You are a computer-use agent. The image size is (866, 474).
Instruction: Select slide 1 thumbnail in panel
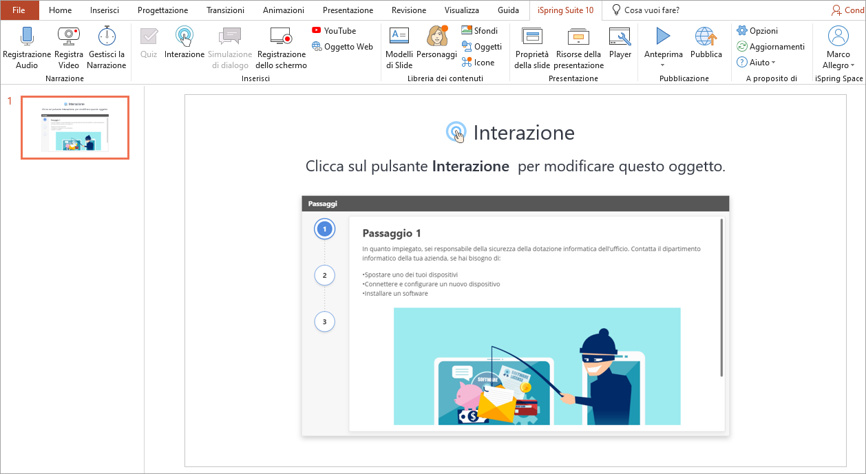click(x=75, y=128)
